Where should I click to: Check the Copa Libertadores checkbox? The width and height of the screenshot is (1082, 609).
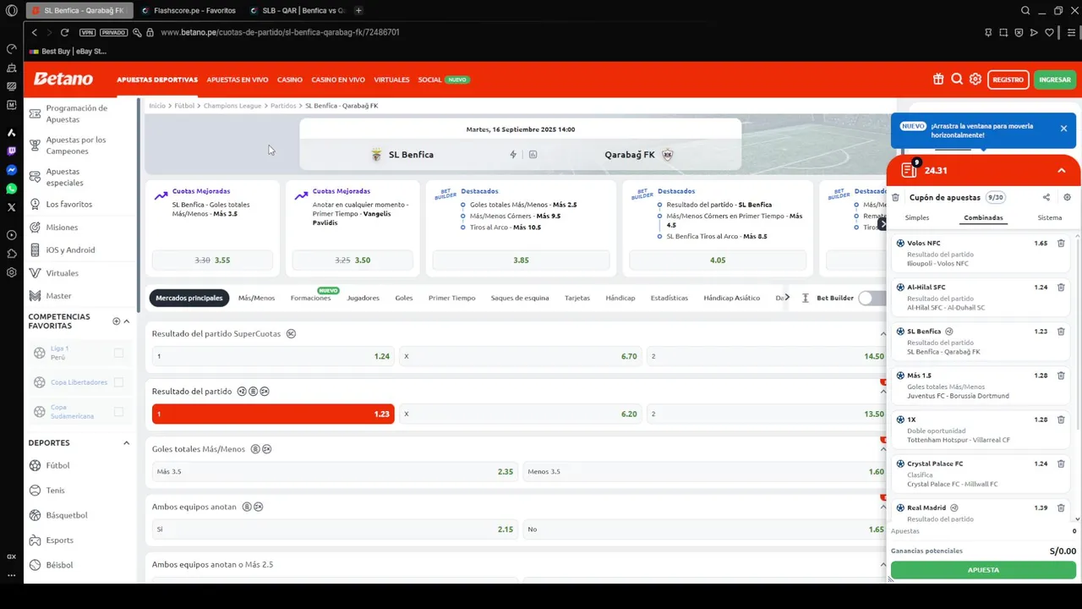[118, 382]
